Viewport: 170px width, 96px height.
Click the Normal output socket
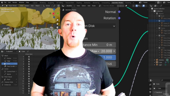coord(119,12)
